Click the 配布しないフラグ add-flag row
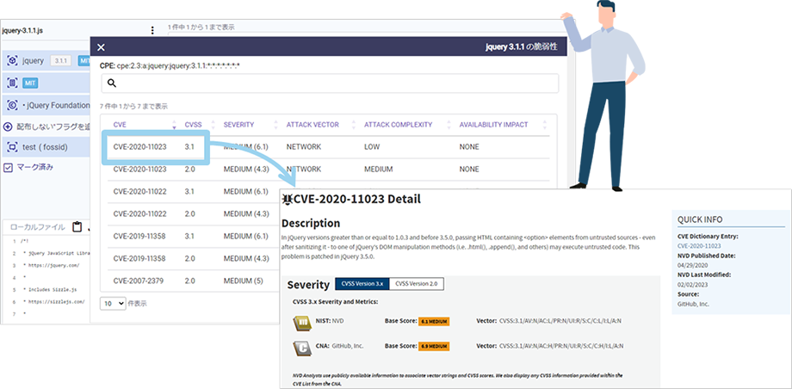This screenshot has height=389, width=792. (46, 127)
